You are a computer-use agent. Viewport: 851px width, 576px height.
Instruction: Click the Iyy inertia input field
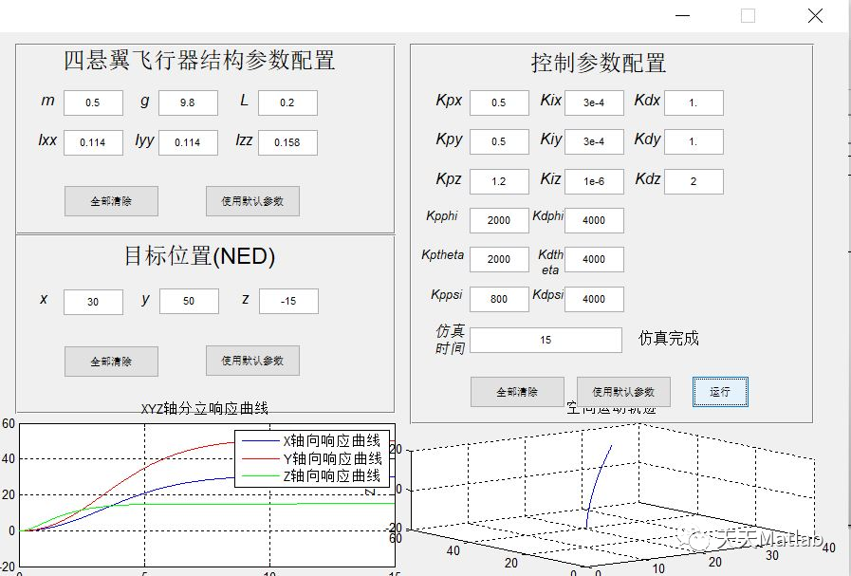188,142
